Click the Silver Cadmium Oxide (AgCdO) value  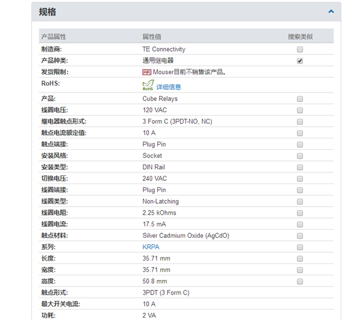[x=186, y=236]
